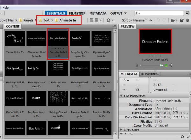Click the compact mode icon beside search
Screen dimensions: 191x140
[187, 13]
